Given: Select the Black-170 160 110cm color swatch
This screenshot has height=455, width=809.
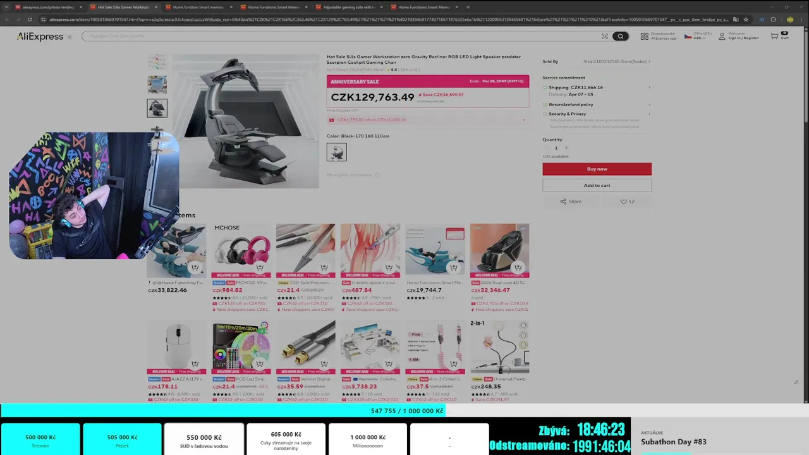Looking at the screenshot, I should coord(336,152).
